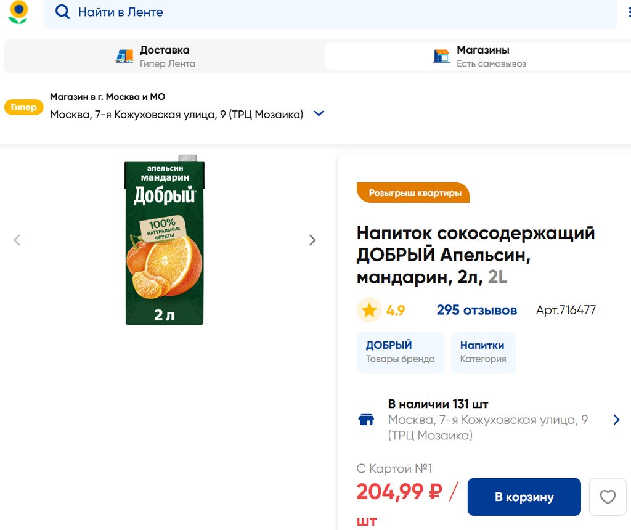The width and height of the screenshot is (631, 530).
Task: Click the store availability icon
Action: pos(366,420)
